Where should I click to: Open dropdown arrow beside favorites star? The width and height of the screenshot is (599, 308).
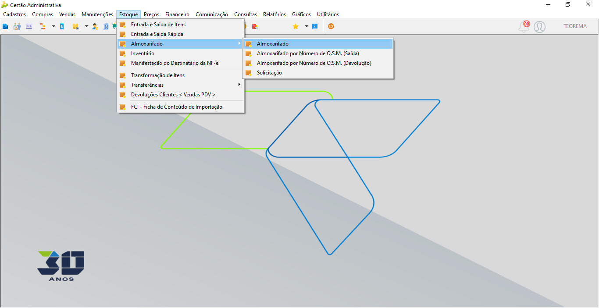pos(307,26)
